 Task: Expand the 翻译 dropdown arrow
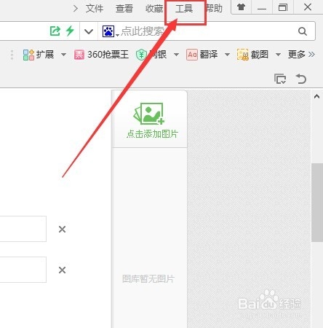pyautogui.click(x=227, y=55)
